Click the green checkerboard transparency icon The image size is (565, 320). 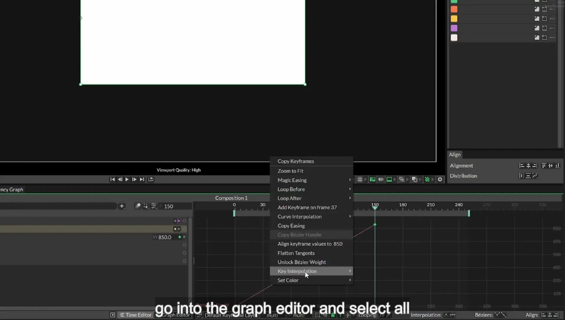427,179
